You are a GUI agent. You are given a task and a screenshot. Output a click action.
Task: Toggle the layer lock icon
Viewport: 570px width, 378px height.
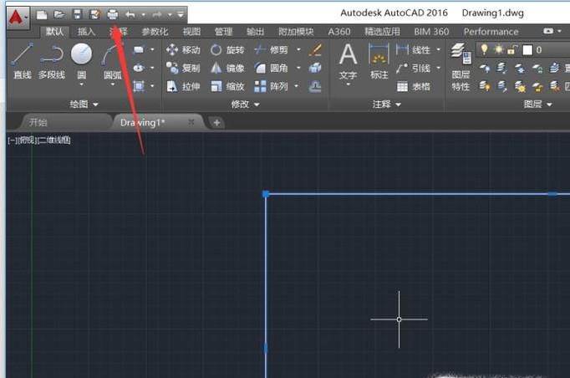coord(512,50)
